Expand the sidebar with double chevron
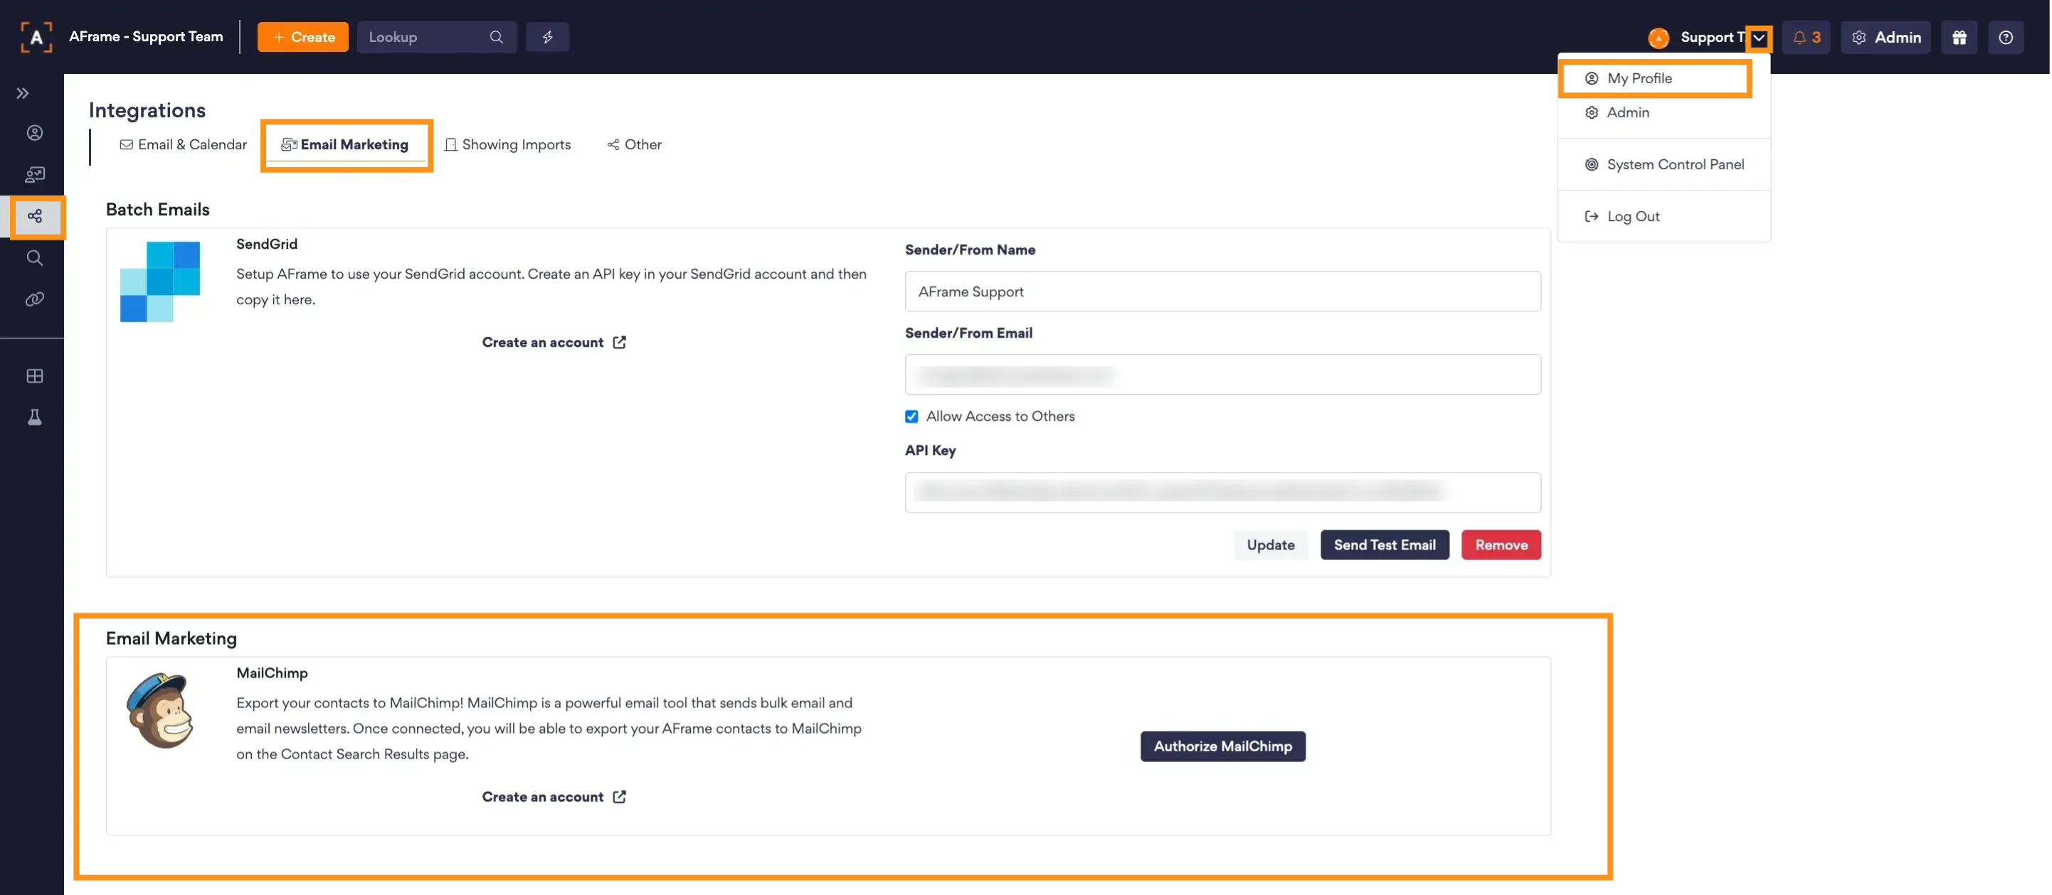The height and width of the screenshot is (895, 2052). (22, 93)
